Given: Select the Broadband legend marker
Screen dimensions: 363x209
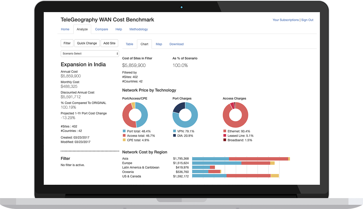Looking at the screenshot, I should coord(225,140).
